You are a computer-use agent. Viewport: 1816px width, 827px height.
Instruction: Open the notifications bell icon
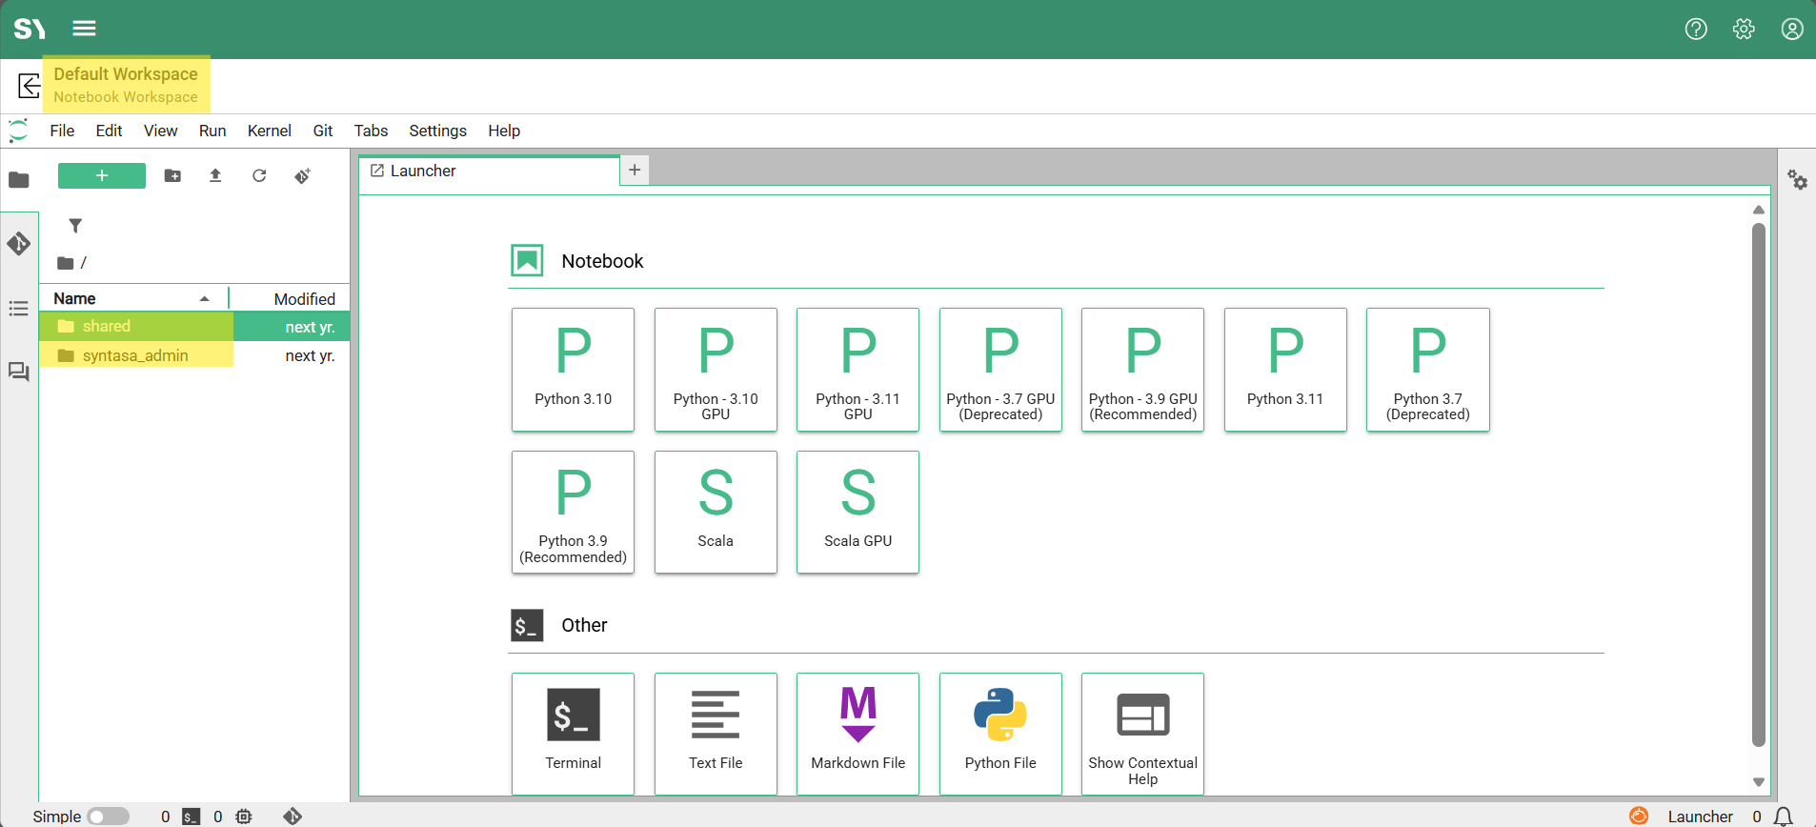[1784, 817]
